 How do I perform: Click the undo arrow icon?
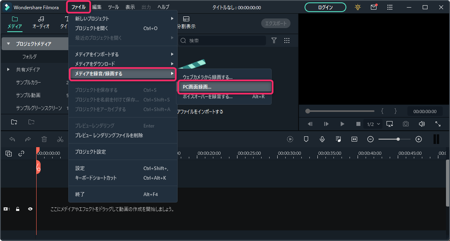[12, 139]
